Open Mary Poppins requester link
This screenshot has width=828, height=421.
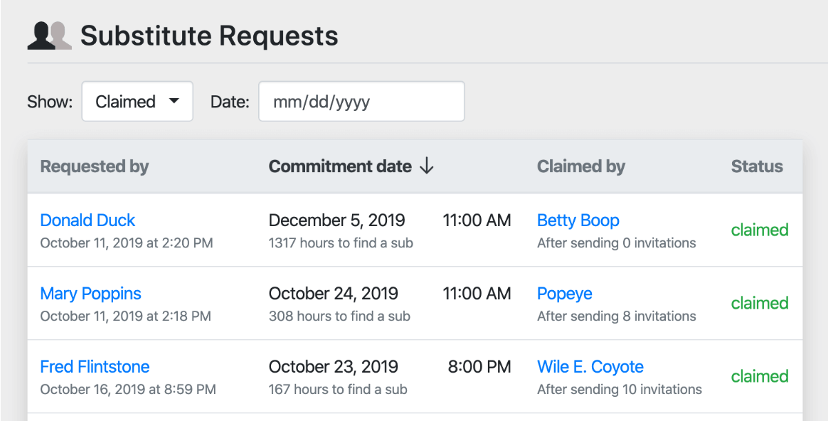pyautogui.click(x=90, y=294)
